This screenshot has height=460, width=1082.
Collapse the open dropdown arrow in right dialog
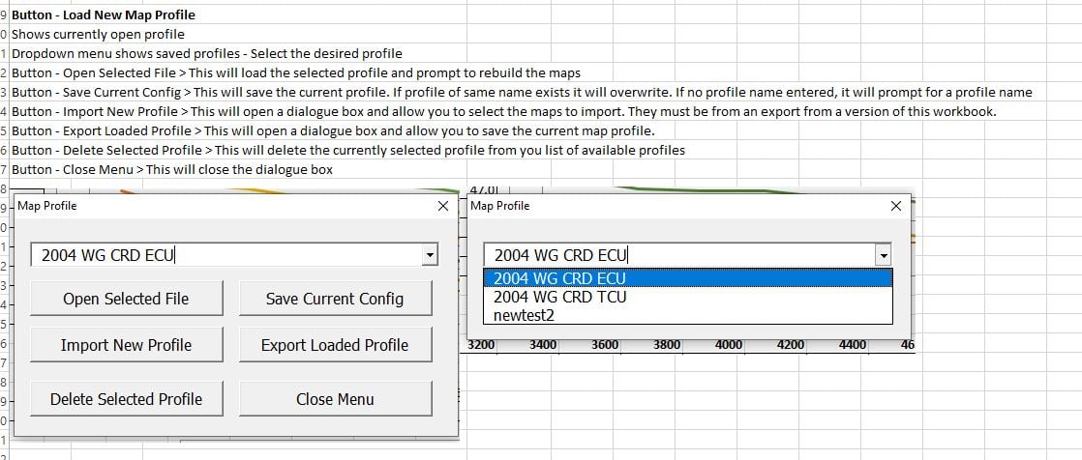tap(882, 255)
